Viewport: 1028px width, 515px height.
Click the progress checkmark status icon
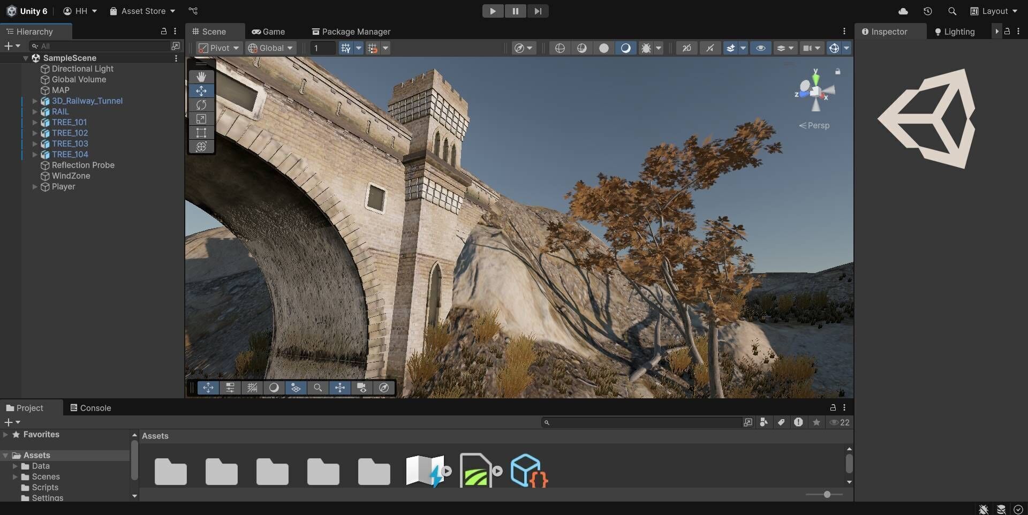1018,510
